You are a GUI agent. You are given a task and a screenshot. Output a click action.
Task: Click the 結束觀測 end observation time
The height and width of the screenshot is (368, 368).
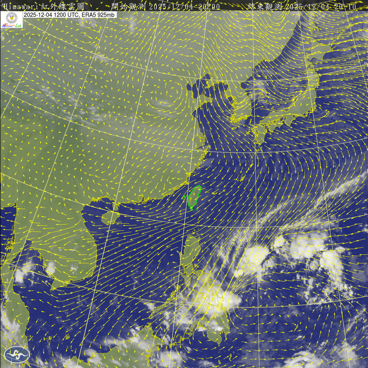click(302, 6)
